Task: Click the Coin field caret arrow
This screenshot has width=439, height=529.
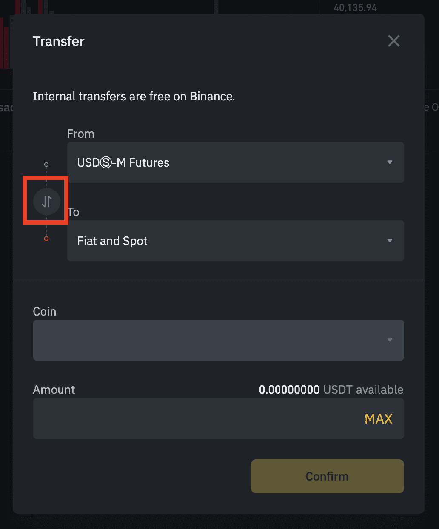Action: (x=390, y=340)
